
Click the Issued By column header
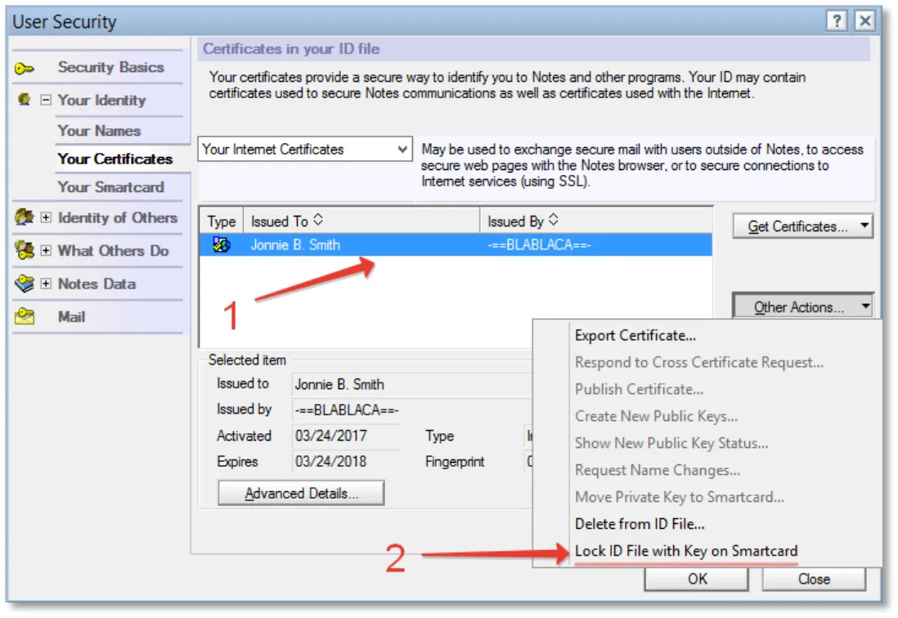click(x=596, y=221)
